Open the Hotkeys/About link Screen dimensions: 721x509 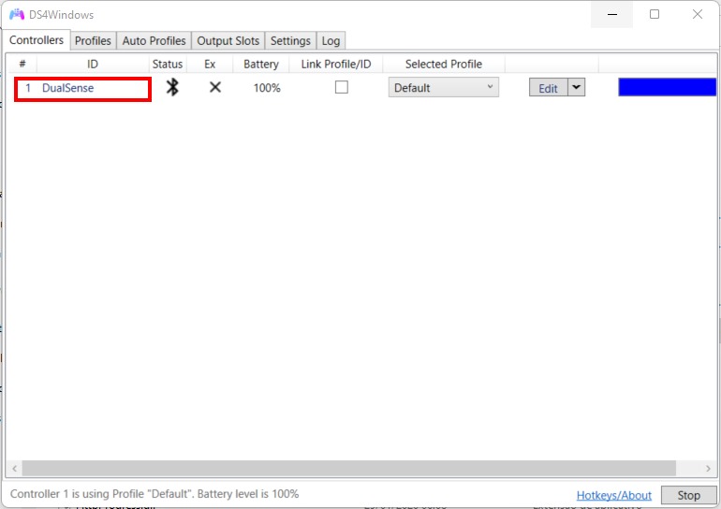(614, 495)
